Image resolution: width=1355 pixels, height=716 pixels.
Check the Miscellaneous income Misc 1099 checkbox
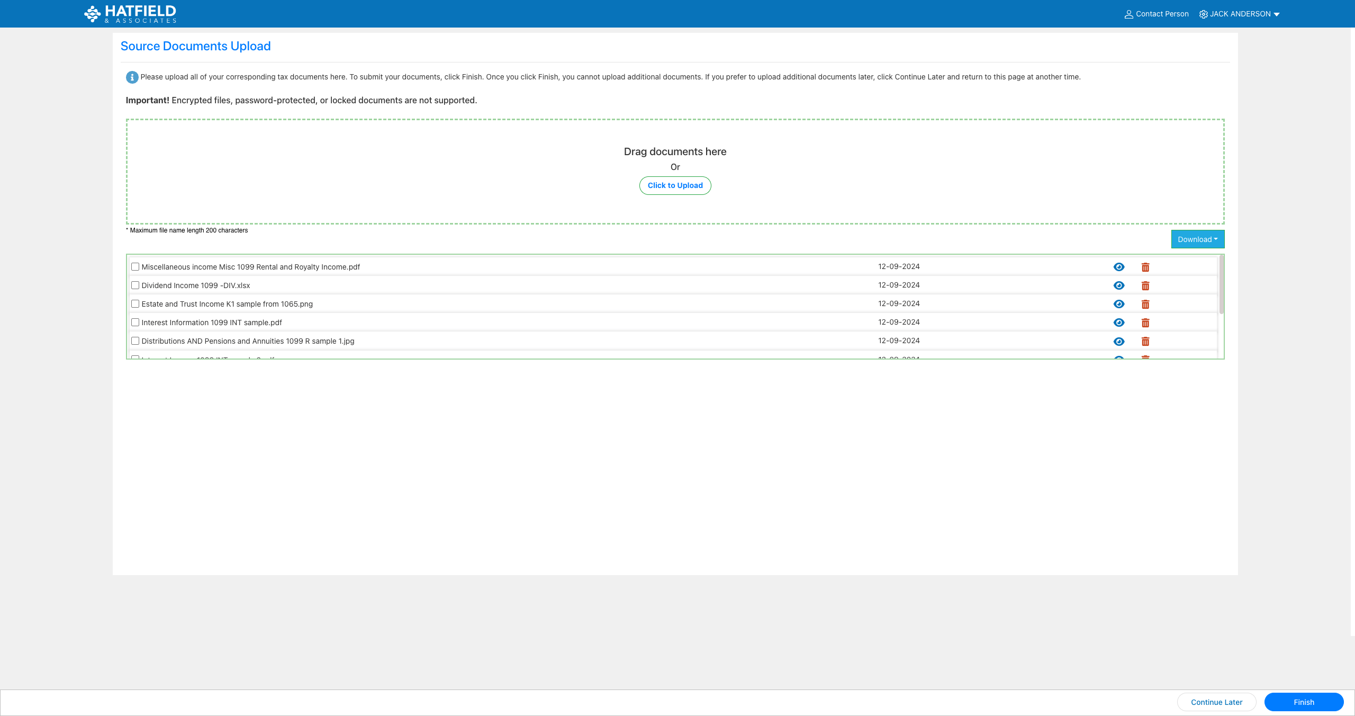pyautogui.click(x=135, y=266)
